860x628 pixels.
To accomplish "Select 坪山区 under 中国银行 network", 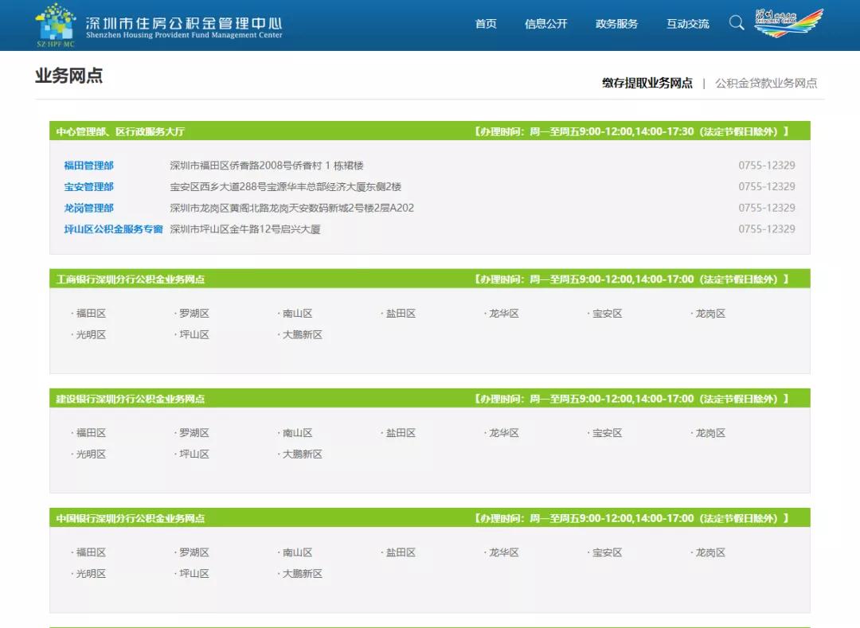I will click(x=193, y=573).
